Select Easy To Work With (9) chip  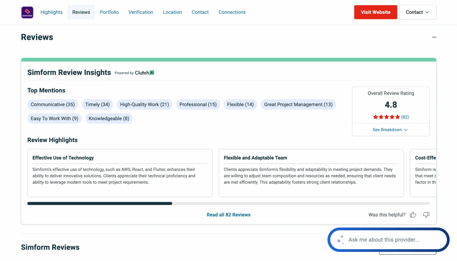tap(55, 118)
